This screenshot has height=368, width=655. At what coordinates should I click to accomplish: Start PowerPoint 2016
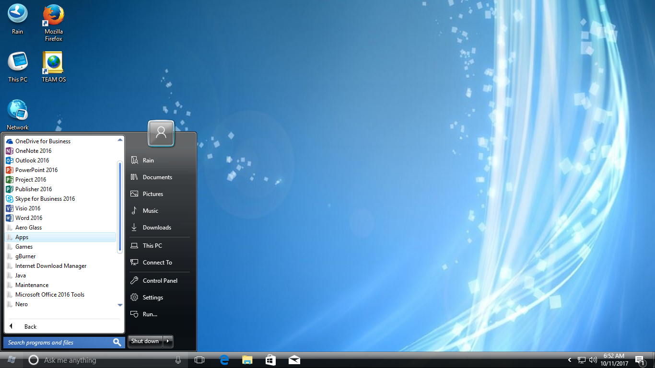coord(60,170)
